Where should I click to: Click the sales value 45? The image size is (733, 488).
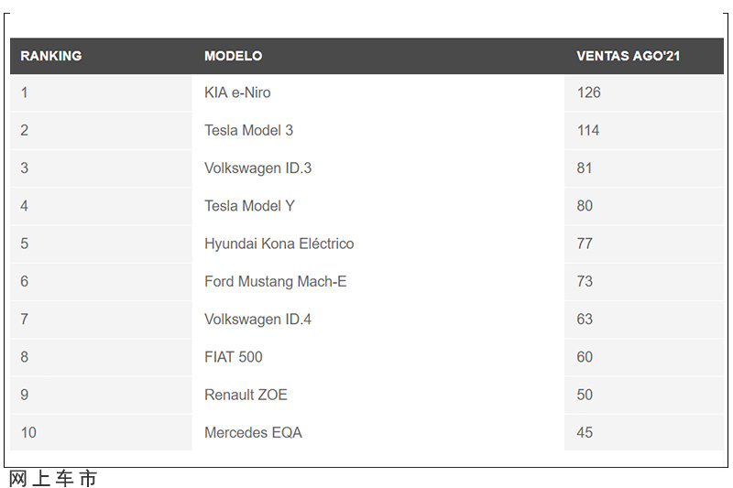(585, 433)
